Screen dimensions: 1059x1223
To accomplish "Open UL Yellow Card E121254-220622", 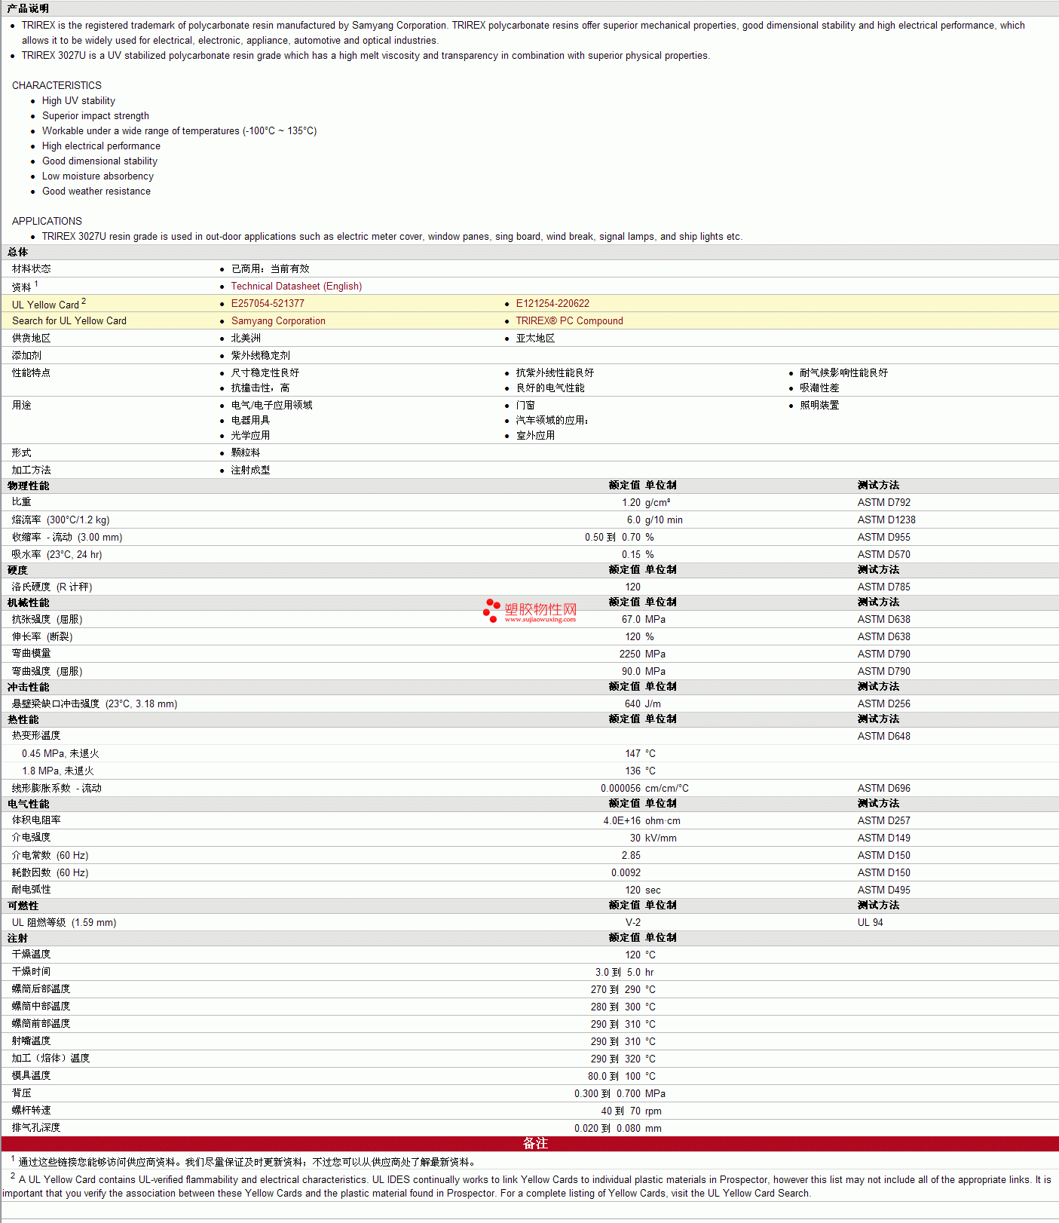I will tap(552, 304).
